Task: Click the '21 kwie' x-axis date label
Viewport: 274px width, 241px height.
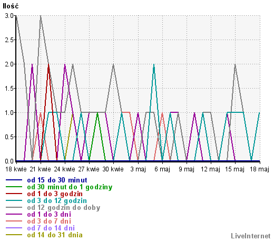Action: click(40, 169)
